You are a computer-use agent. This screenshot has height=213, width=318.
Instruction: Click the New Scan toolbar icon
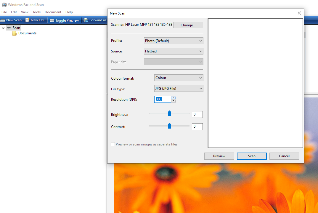[3, 20]
